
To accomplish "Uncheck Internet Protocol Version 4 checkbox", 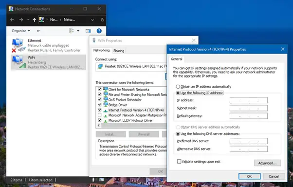I will 100,110.
